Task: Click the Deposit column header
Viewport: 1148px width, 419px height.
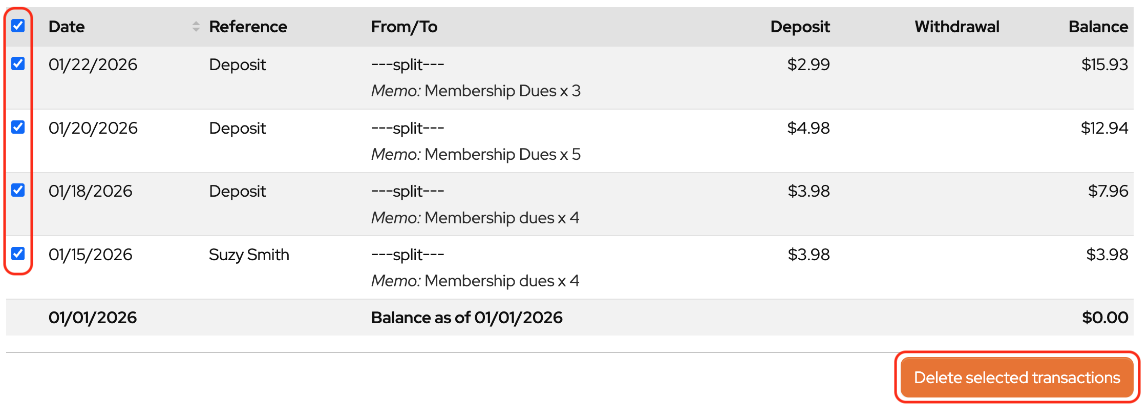Action: (800, 27)
